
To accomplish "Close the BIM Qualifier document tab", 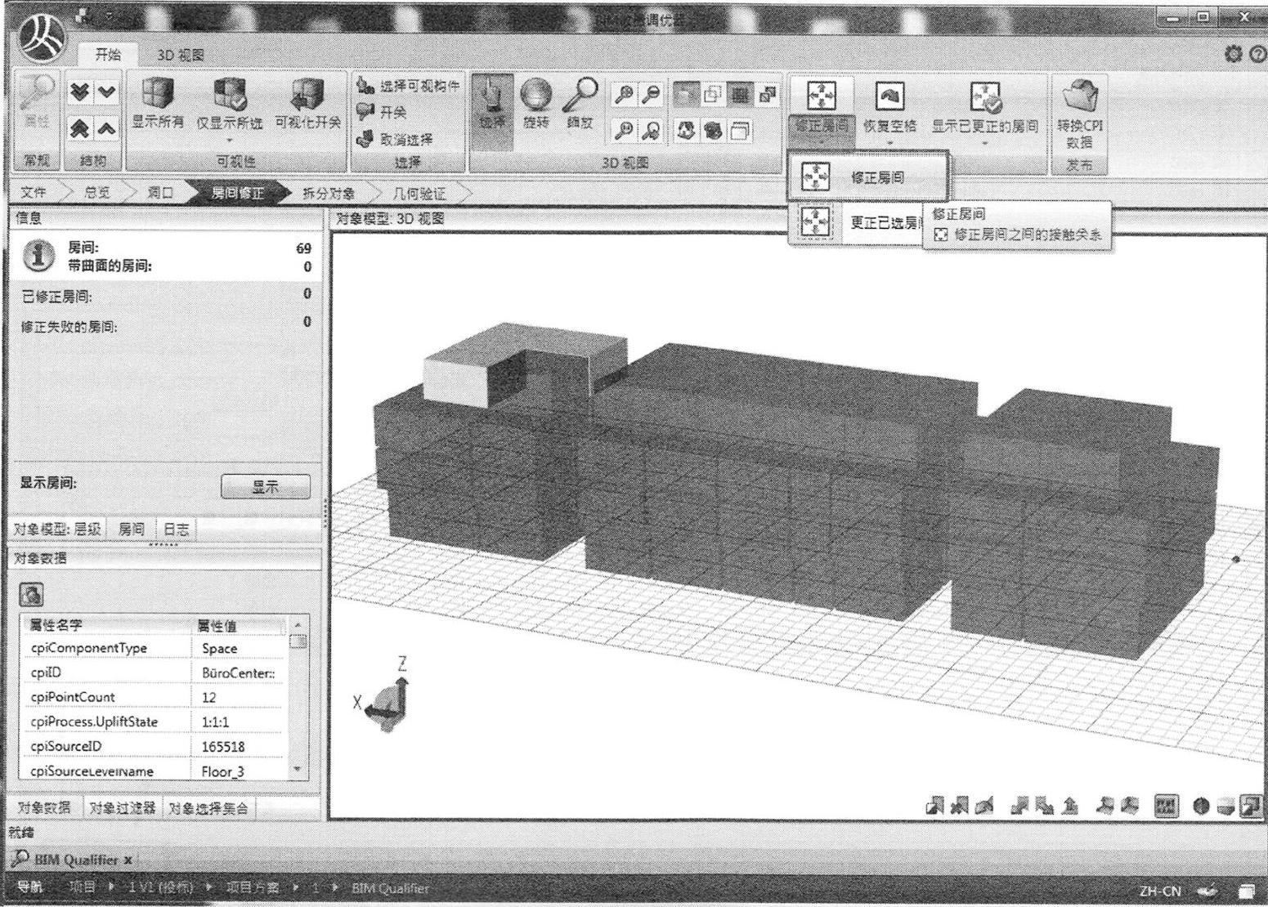I will coord(128,860).
